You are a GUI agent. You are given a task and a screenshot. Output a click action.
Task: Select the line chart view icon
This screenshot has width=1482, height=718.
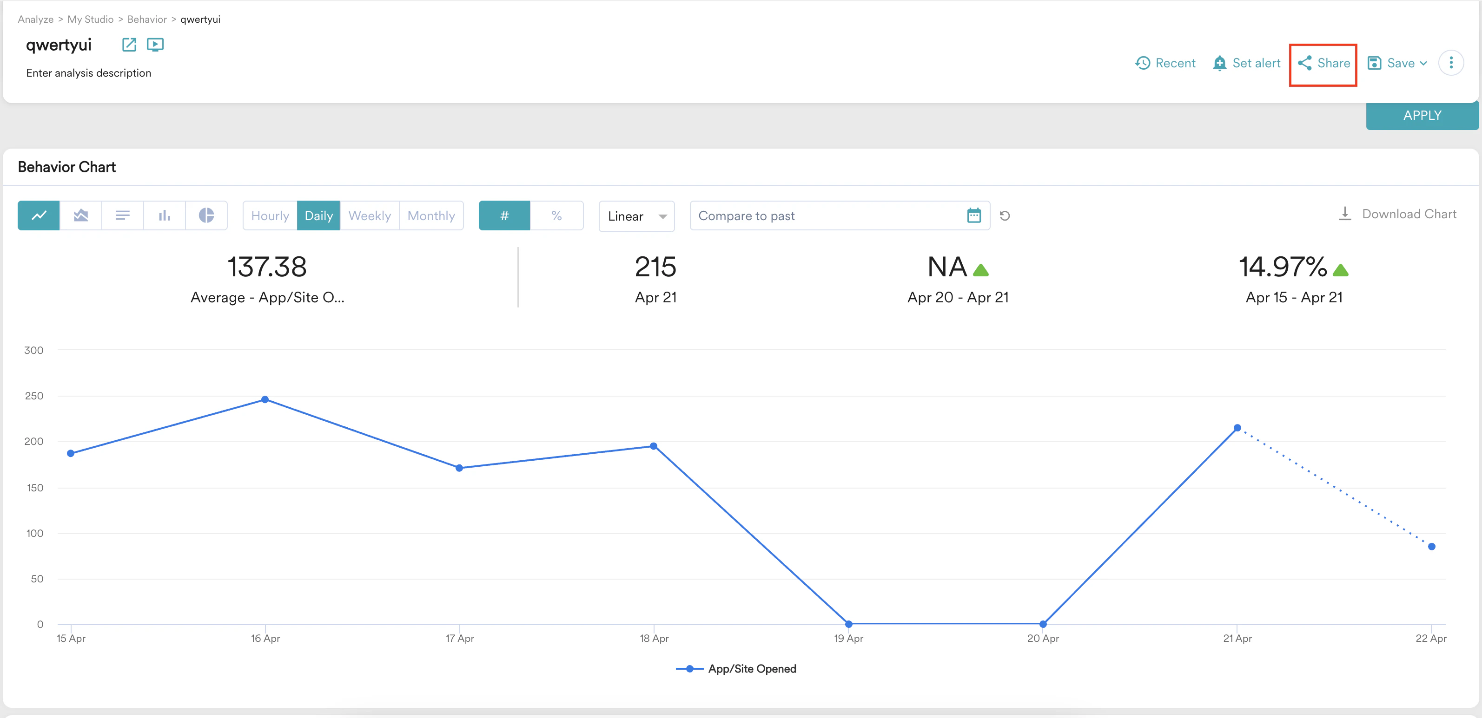tap(39, 215)
